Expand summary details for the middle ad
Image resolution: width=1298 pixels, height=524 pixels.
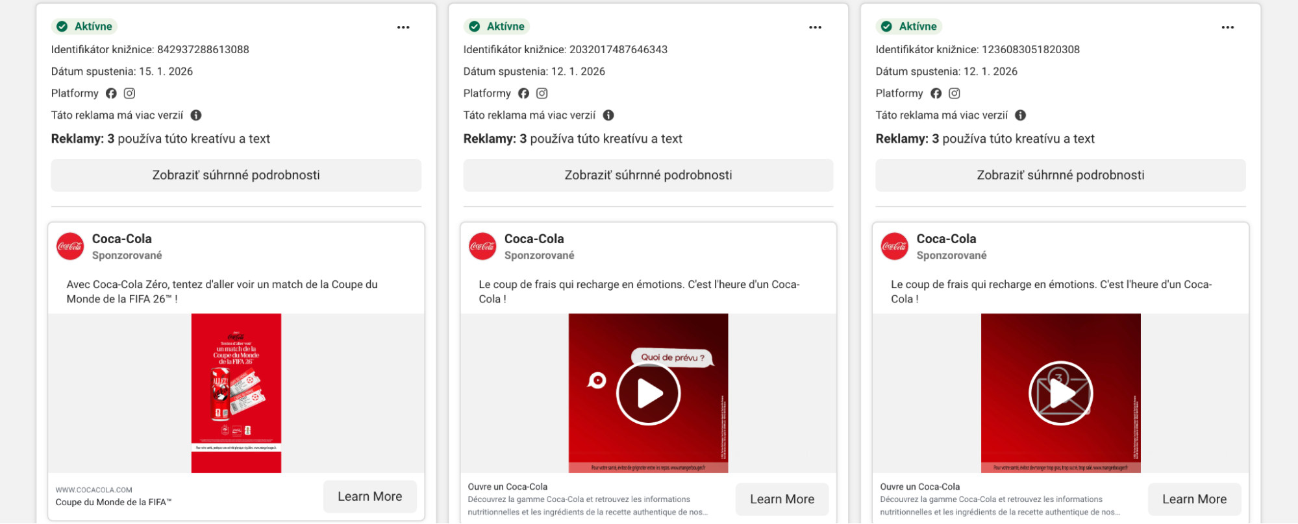click(x=648, y=175)
